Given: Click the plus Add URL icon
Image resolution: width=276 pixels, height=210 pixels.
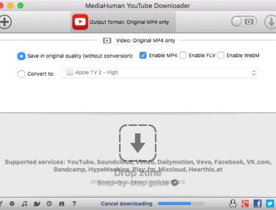Looking at the screenshot, I should click(5, 22).
